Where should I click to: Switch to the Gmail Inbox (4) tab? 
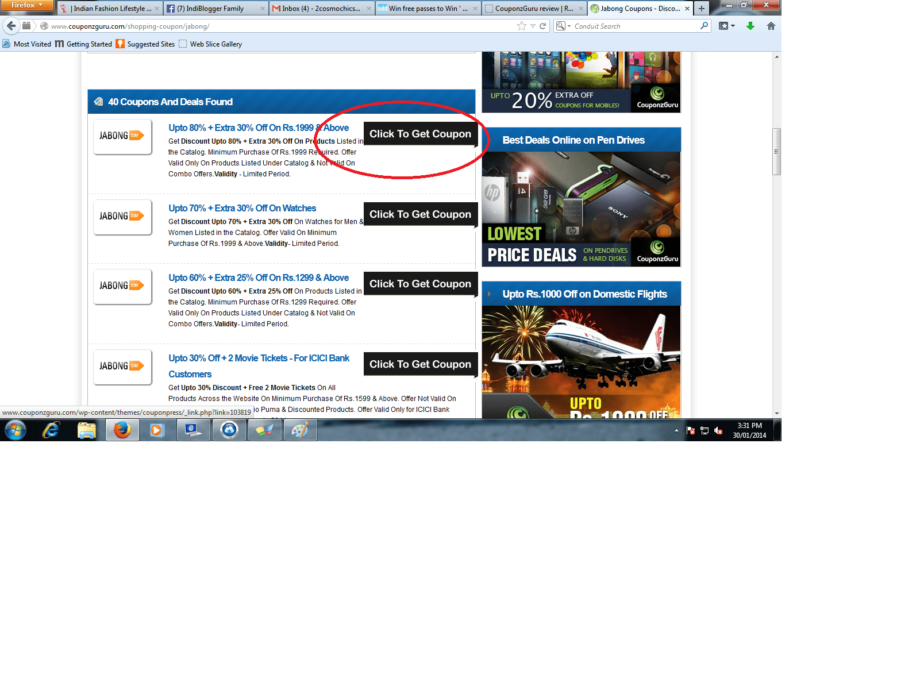pos(321,9)
